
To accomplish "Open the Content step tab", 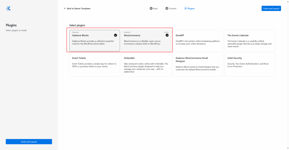I will (x=172, y=8).
